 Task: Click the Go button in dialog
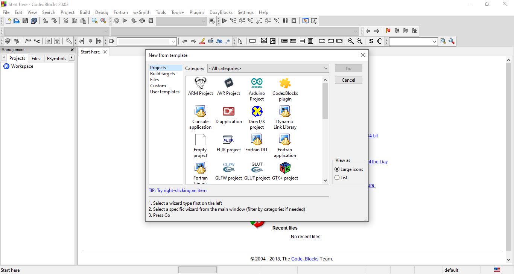tap(348, 68)
